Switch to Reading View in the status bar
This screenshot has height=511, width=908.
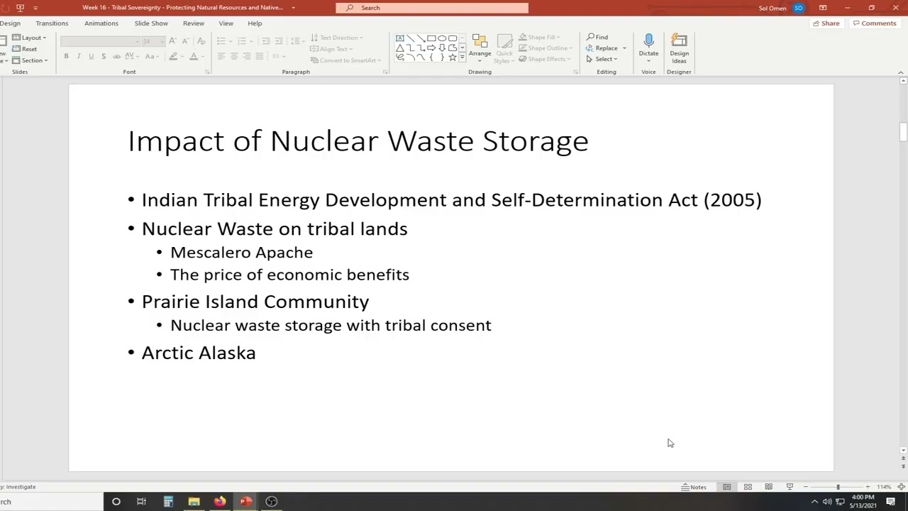tap(768, 487)
